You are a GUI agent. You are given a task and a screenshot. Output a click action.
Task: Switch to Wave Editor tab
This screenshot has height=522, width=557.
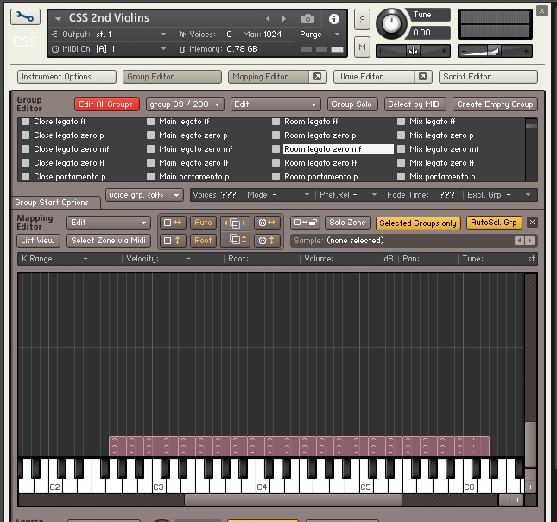[374, 77]
